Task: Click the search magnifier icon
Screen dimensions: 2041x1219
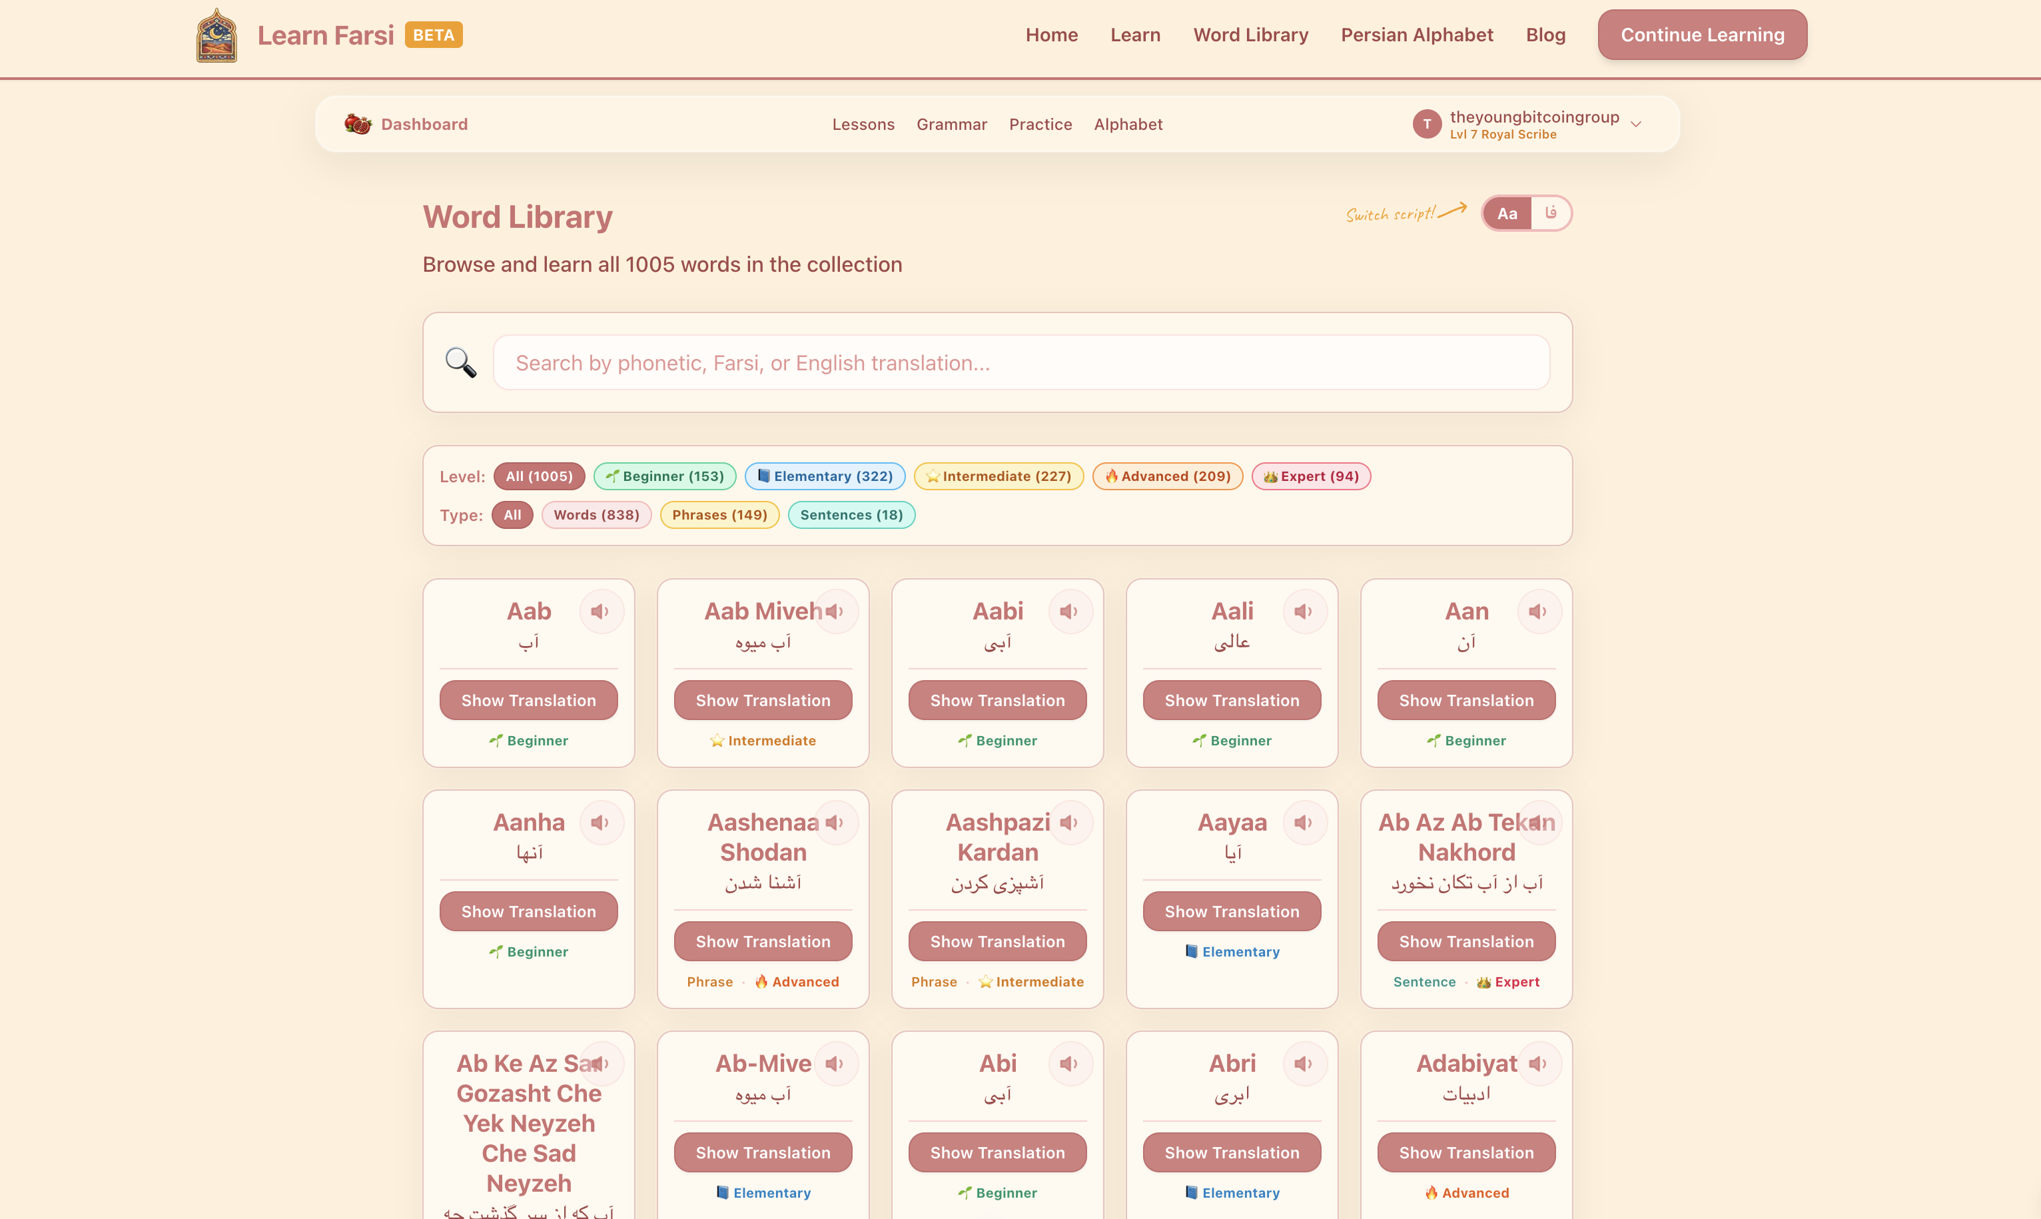Action: [460, 362]
